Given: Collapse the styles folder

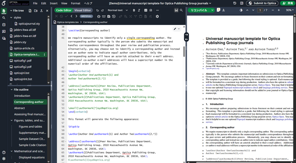Looking at the screenshot, I should point(11,18).
